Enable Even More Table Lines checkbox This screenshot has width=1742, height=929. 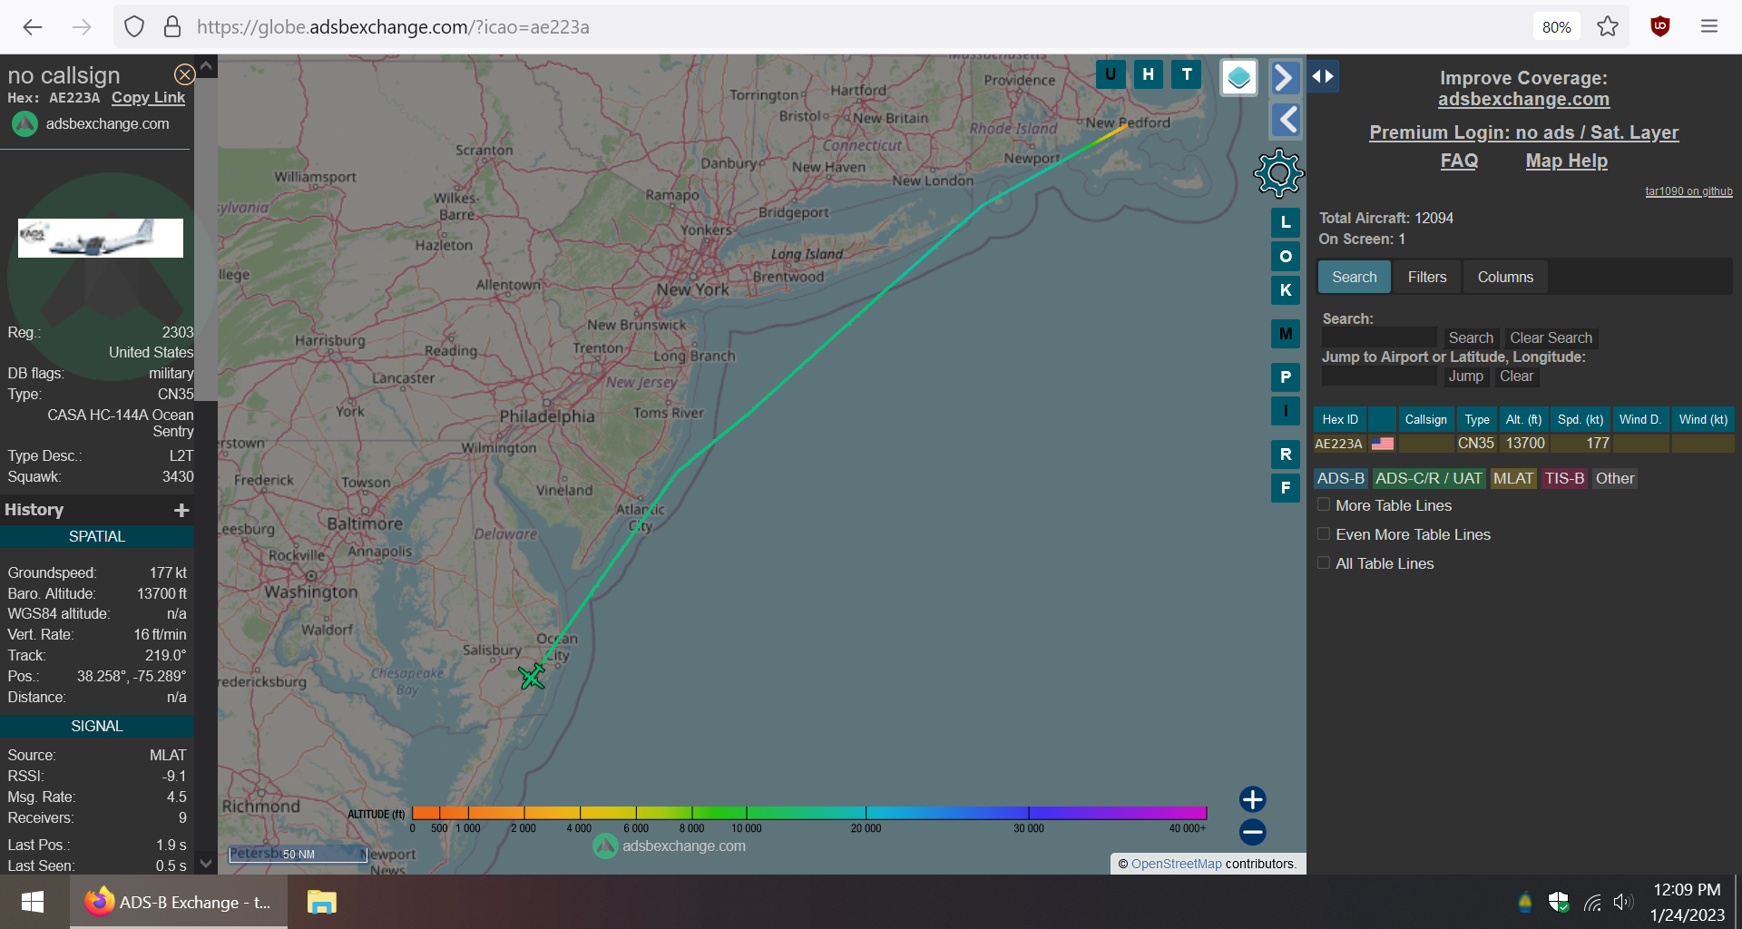pos(1324,533)
